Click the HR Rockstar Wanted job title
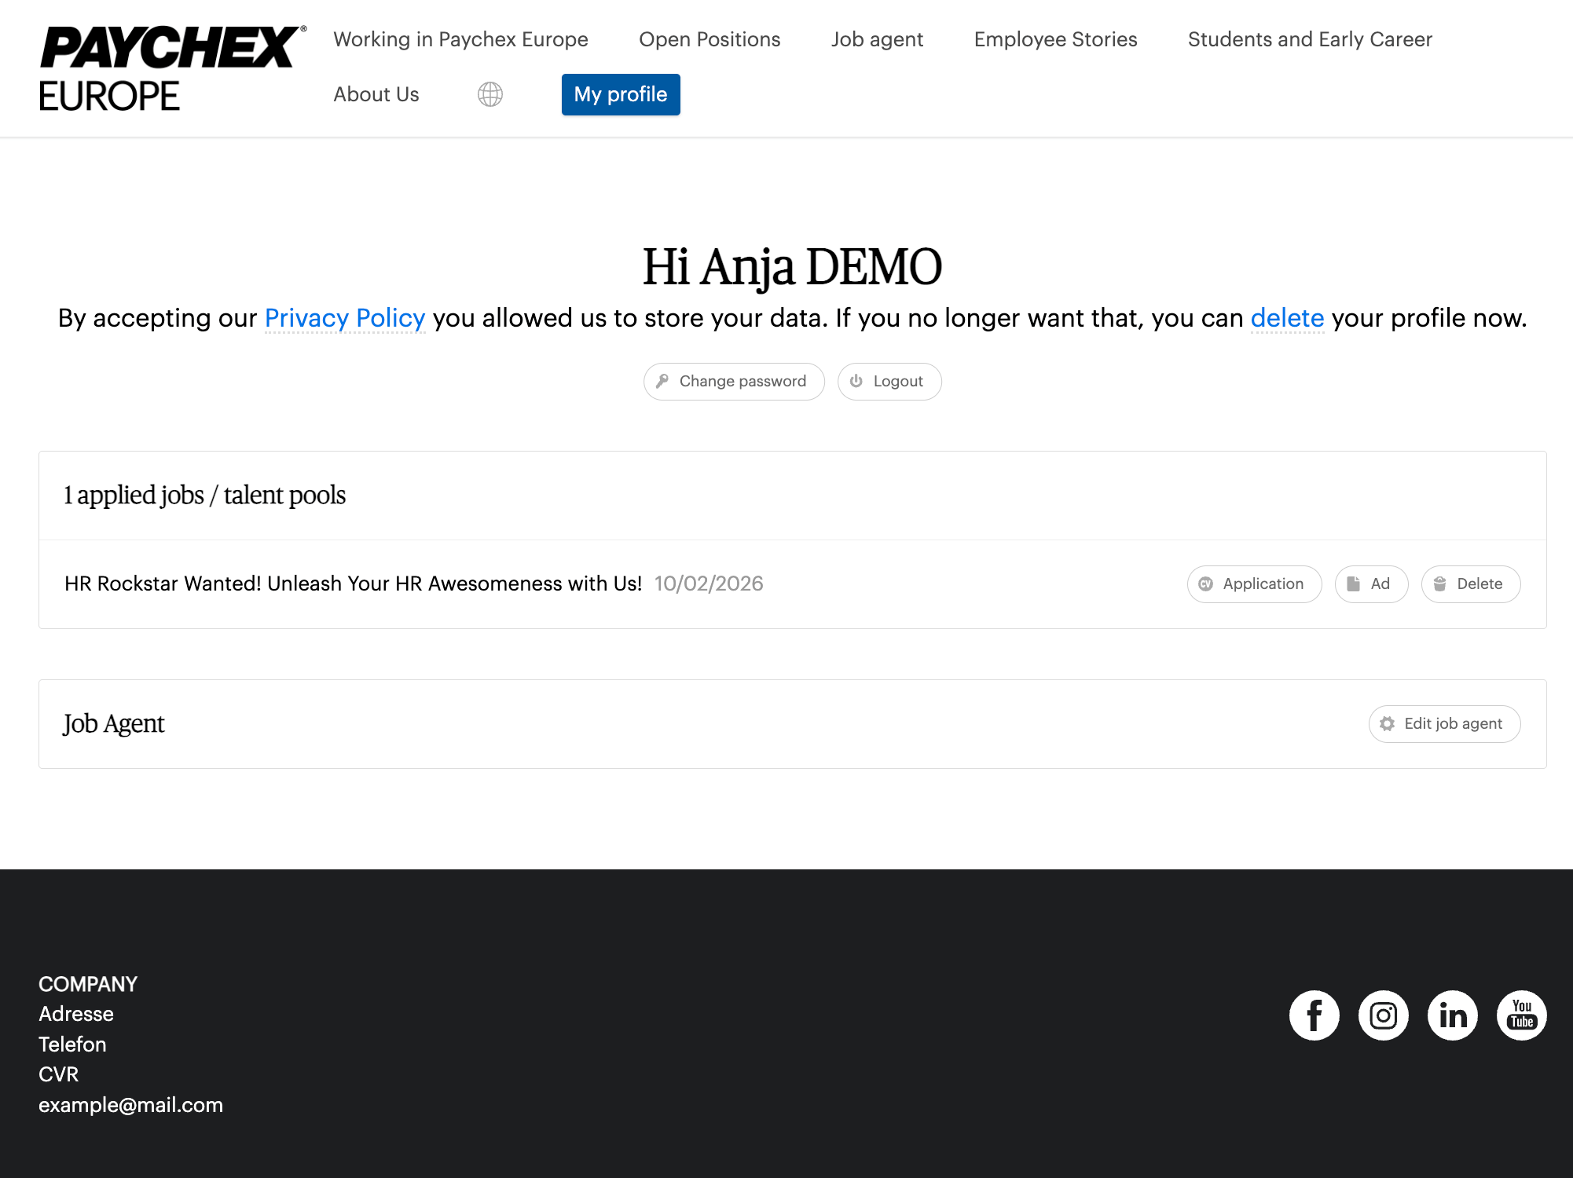The height and width of the screenshot is (1178, 1573). click(353, 584)
